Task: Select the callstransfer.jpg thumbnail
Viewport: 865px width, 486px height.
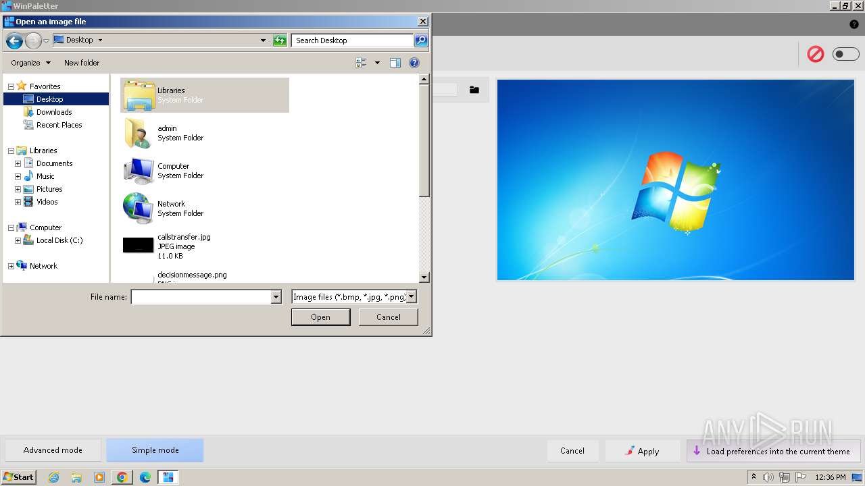Action: (139, 246)
